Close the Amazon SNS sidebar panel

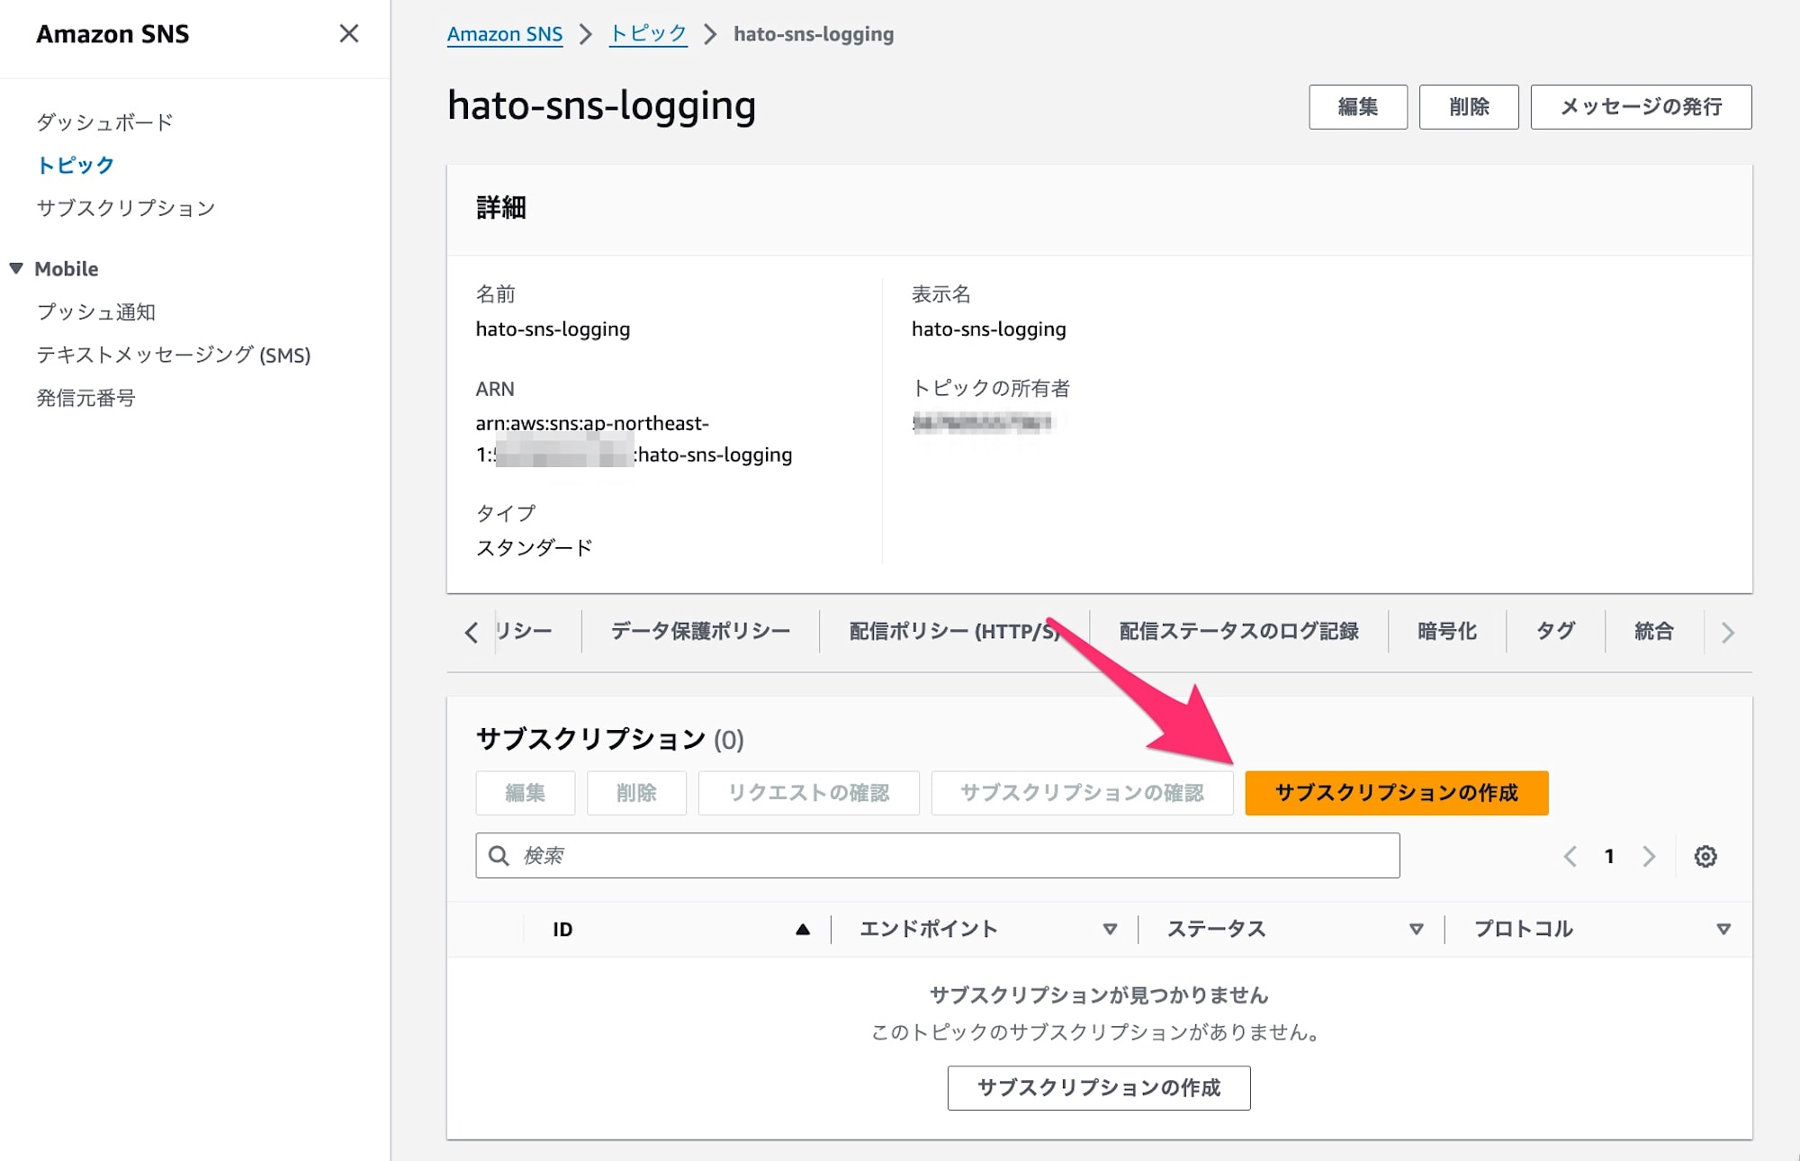[x=348, y=33]
